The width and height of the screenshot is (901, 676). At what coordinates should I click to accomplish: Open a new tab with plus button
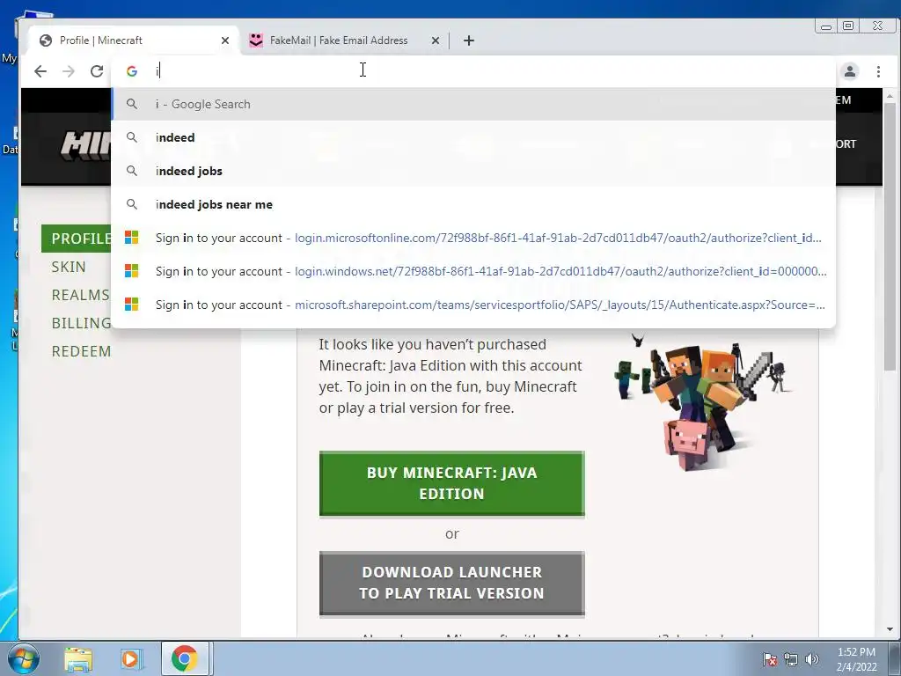(469, 40)
